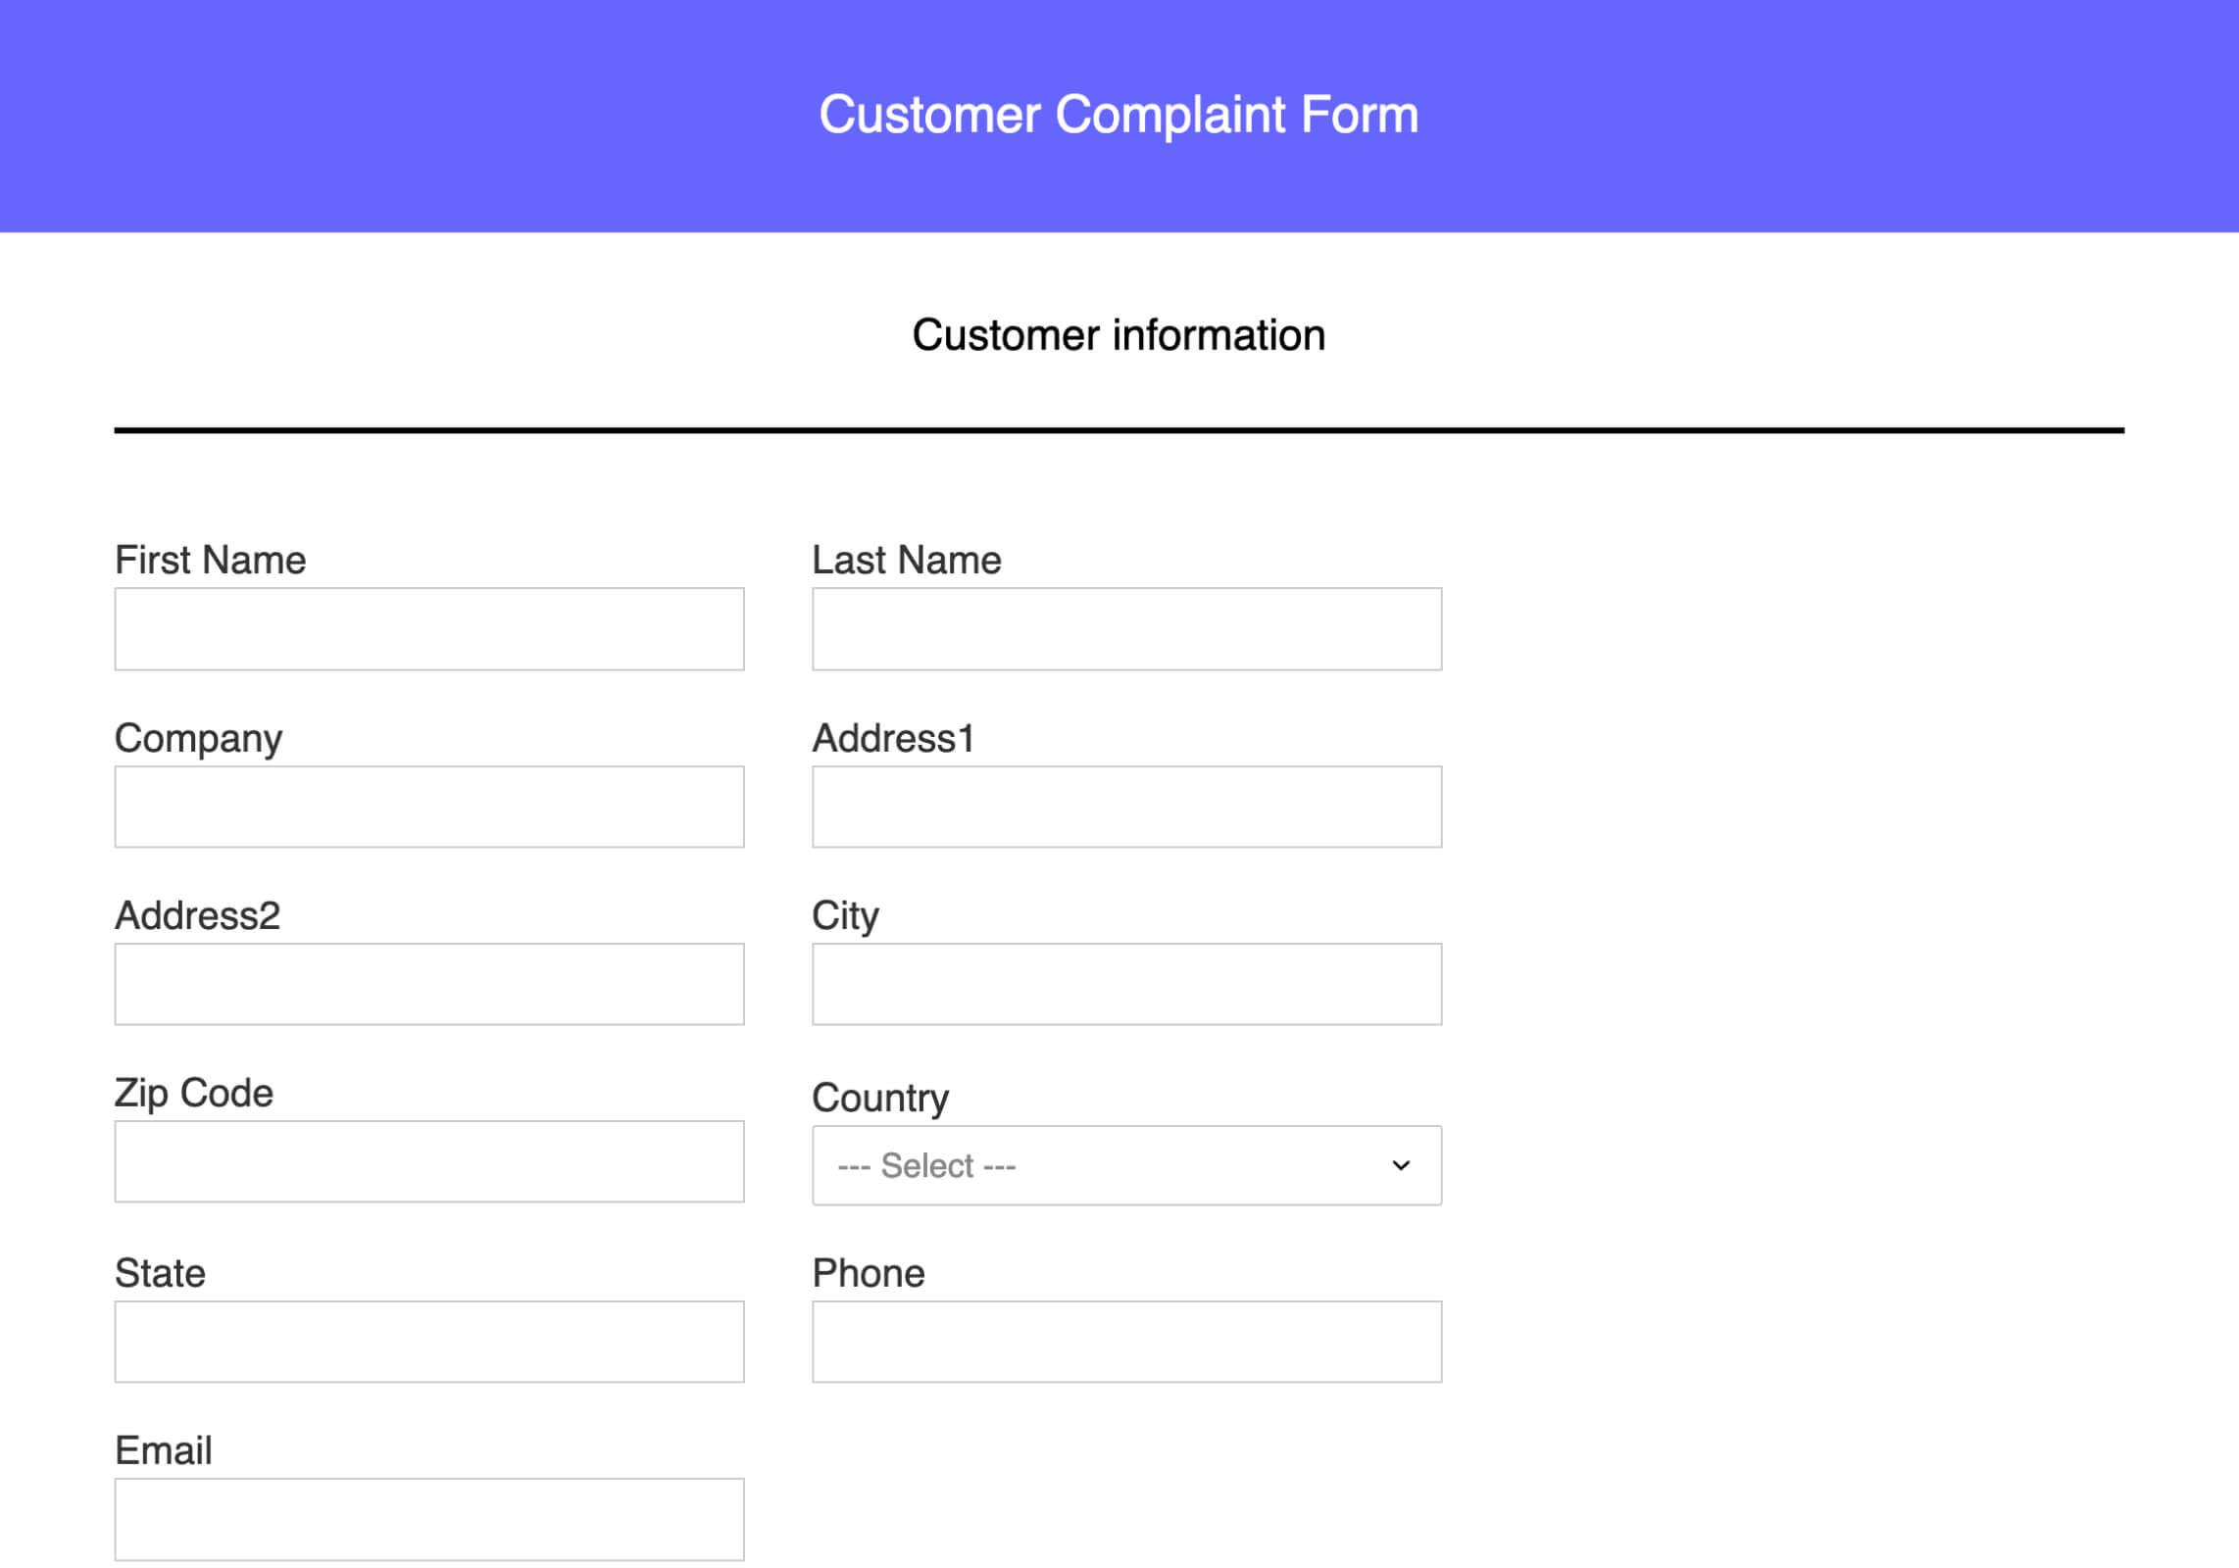Screen dimensions: 2239x1568
Task: Click inside the Last Name input field
Action: pyautogui.click(x=1125, y=627)
